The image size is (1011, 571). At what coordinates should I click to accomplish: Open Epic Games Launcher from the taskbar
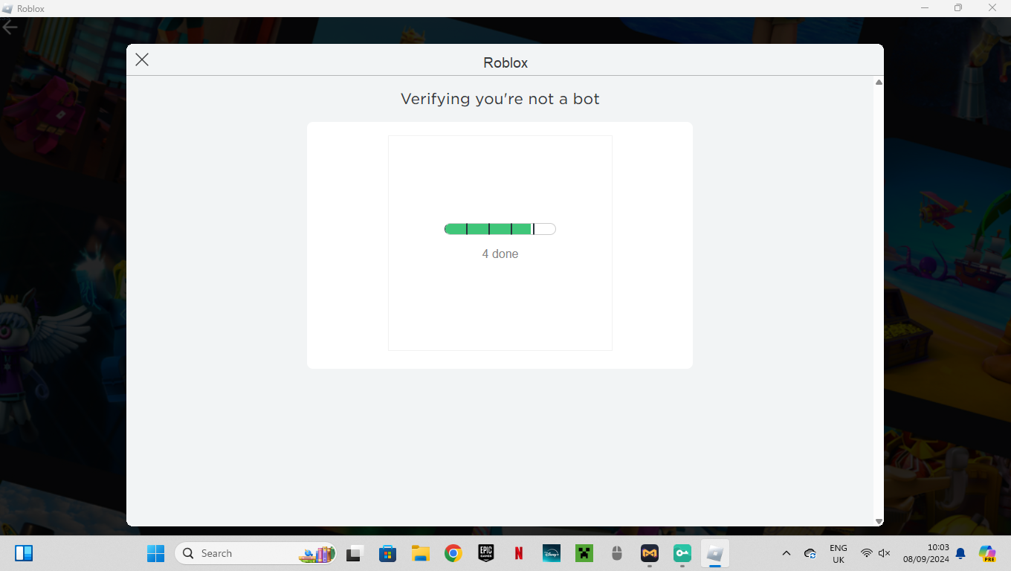point(486,553)
